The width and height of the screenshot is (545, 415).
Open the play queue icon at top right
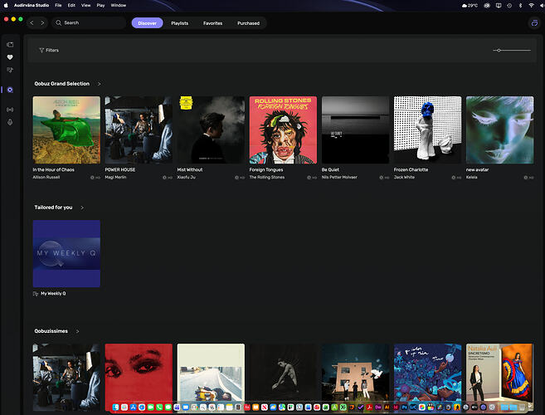click(534, 23)
